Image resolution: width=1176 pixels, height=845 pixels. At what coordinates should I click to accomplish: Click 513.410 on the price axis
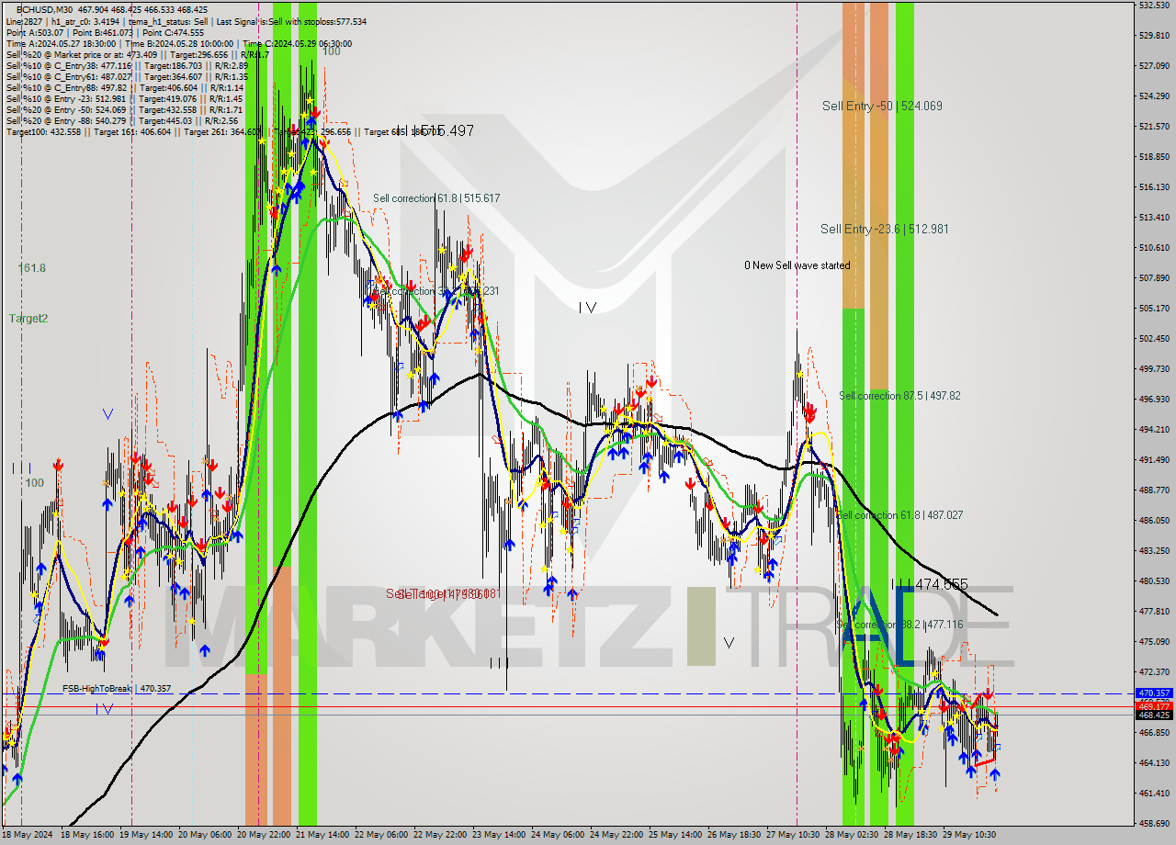pos(1154,218)
